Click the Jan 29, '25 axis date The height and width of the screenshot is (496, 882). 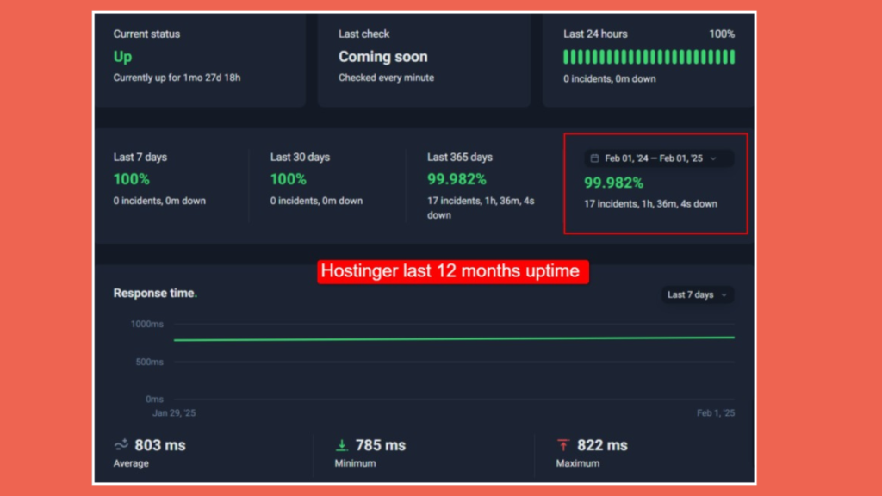(174, 412)
